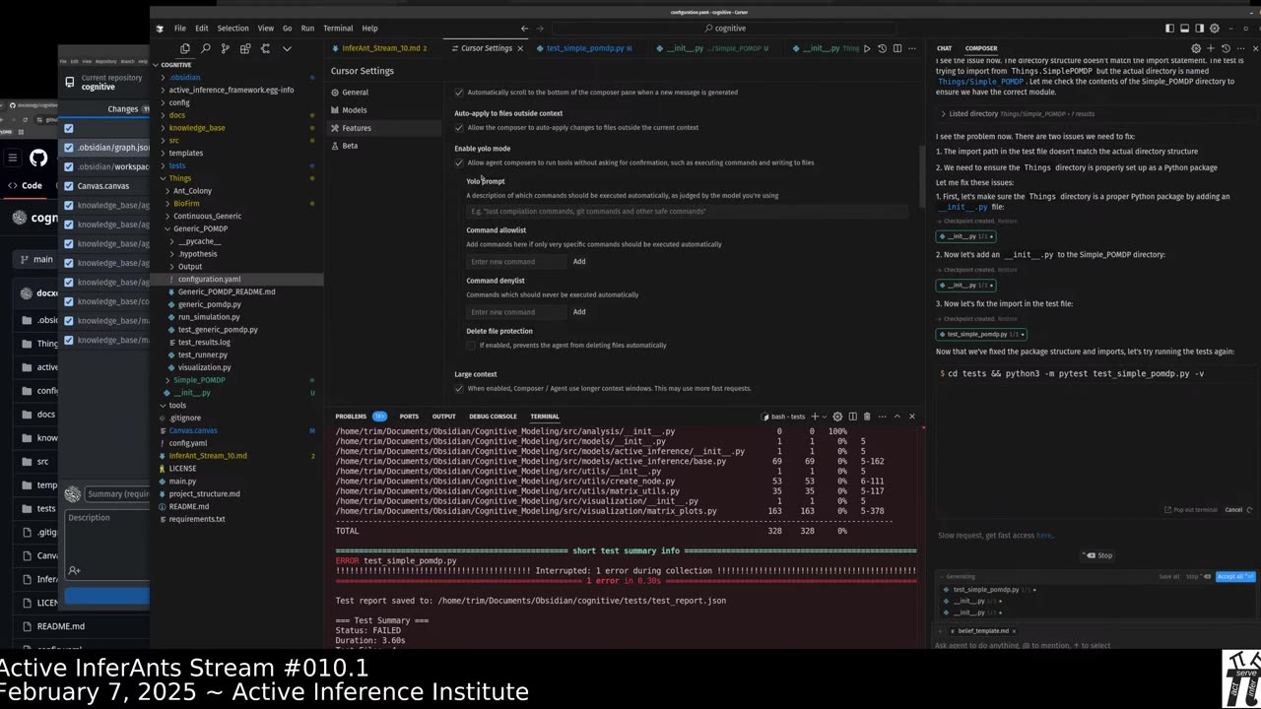Open composer panel more actions menu
Image resolution: width=1261 pixels, height=709 pixels.
1240,48
